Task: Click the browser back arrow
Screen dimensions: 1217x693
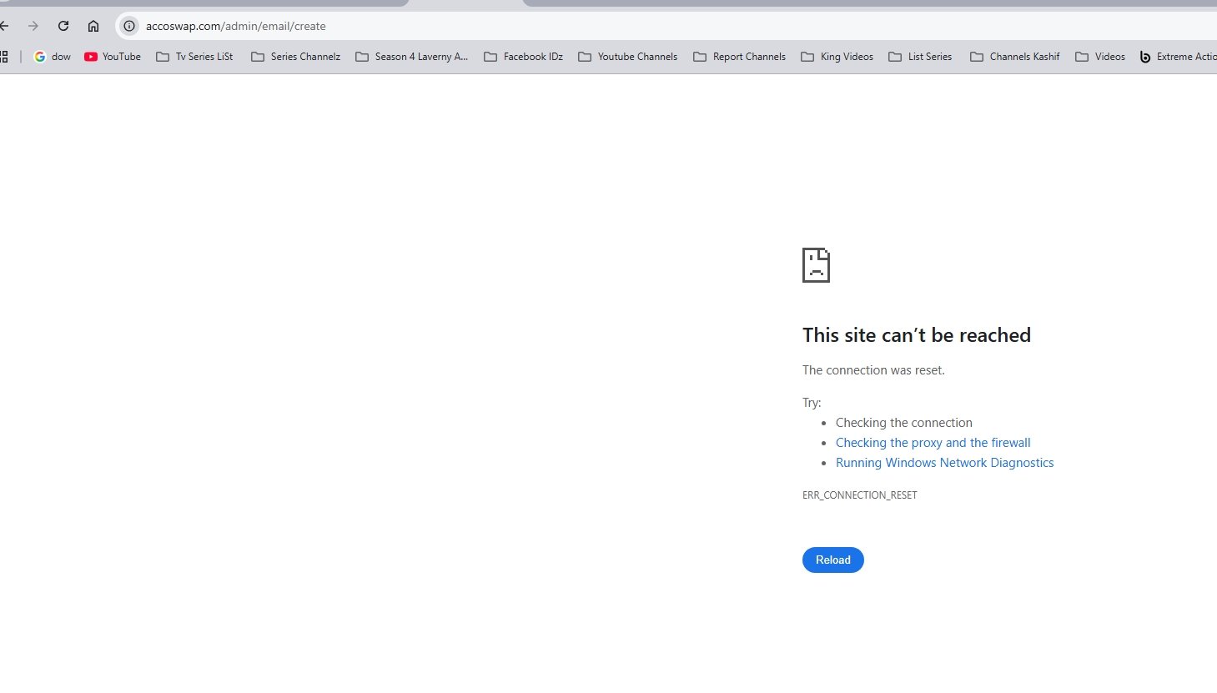Action: click(4, 26)
